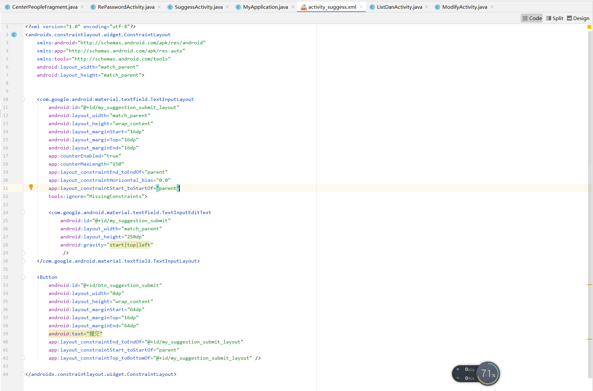This screenshot has width=593, height=391.
Task: Click the class icon on MyApplication.java tab
Action: pos(238,7)
